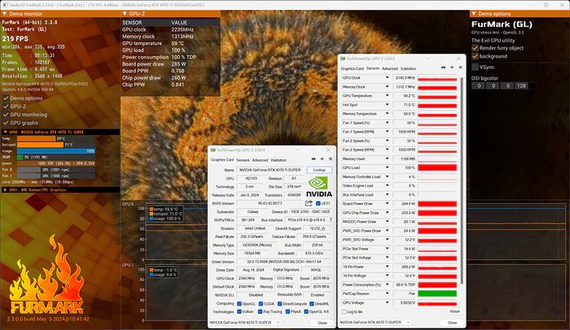Click the BIOS Version field

270,204
